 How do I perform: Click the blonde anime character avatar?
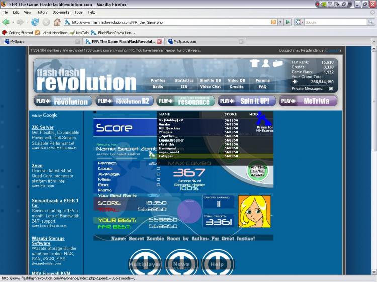coord(254,211)
